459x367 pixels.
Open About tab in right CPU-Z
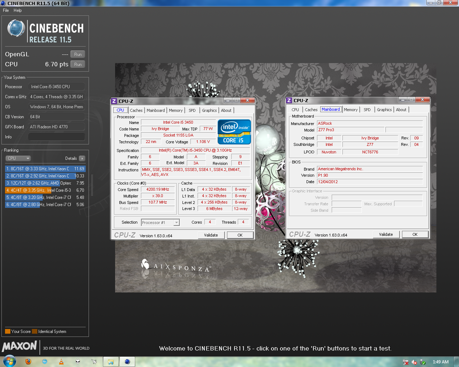click(x=401, y=110)
